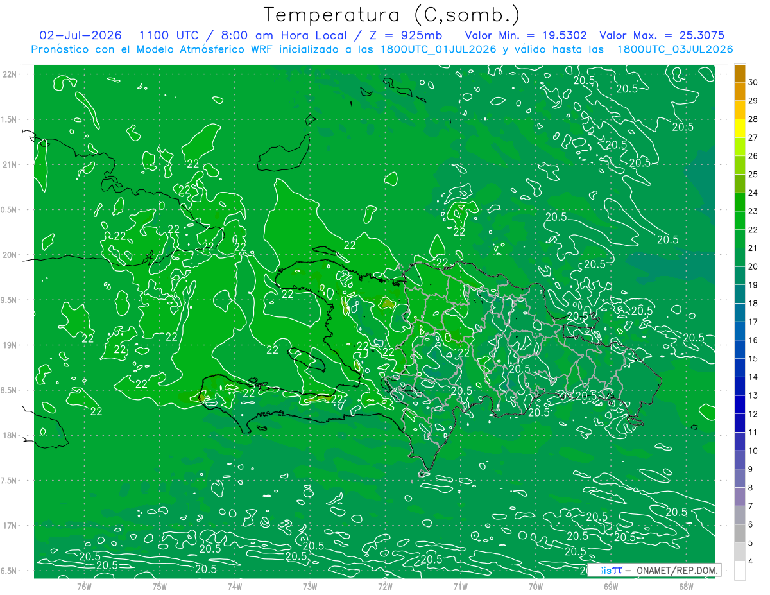Click the color bar label "20"
770x595 pixels.
tap(753, 266)
